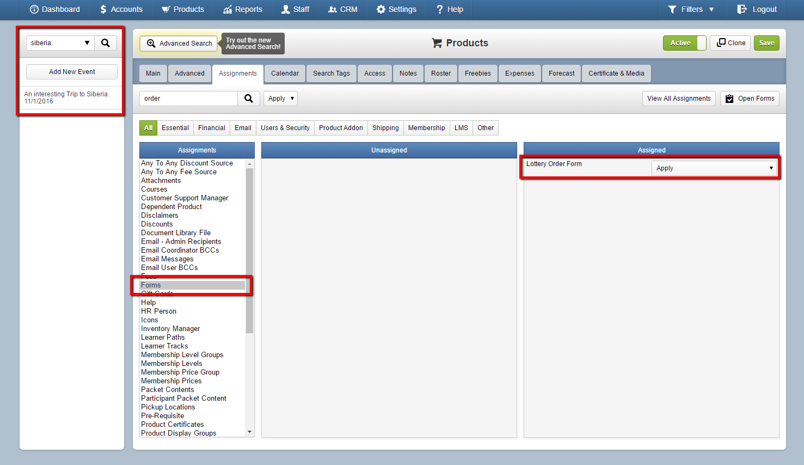Image resolution: width=804 pixels, height=465 pixels.
Task: Click the sidebar search magnifier icon
Action: click(106, 43)
